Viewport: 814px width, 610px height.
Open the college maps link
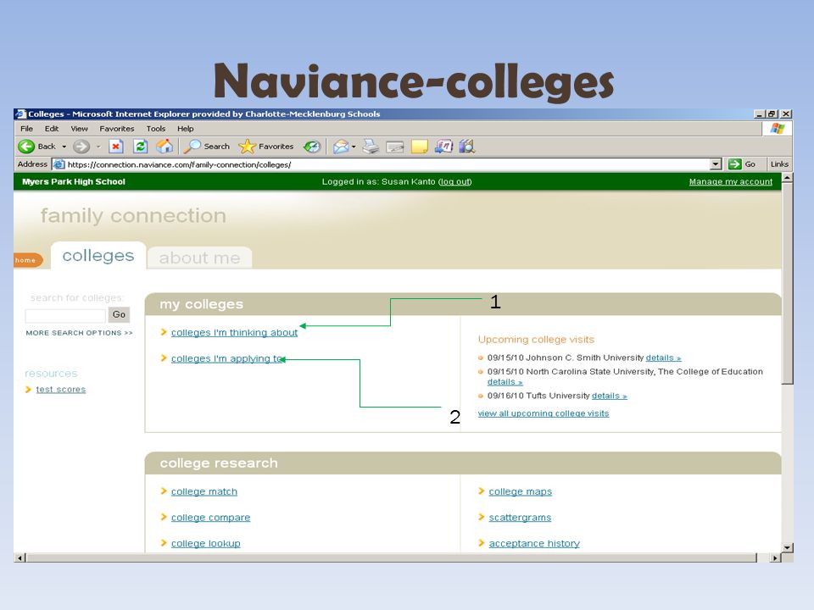pyautogui.click(x=520, y=491)
